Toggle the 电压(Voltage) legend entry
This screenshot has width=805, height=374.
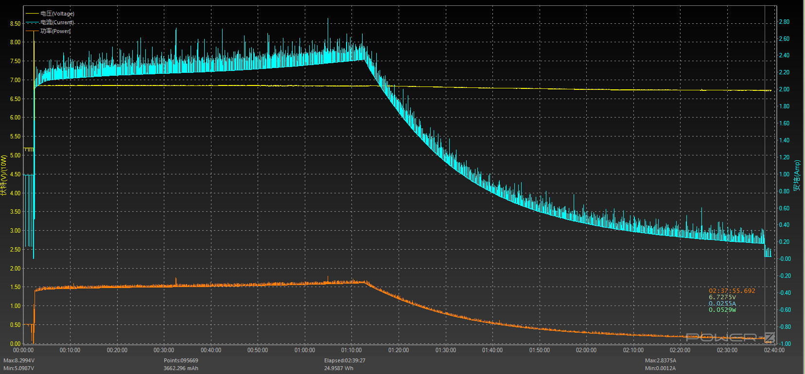pos(57,14)
